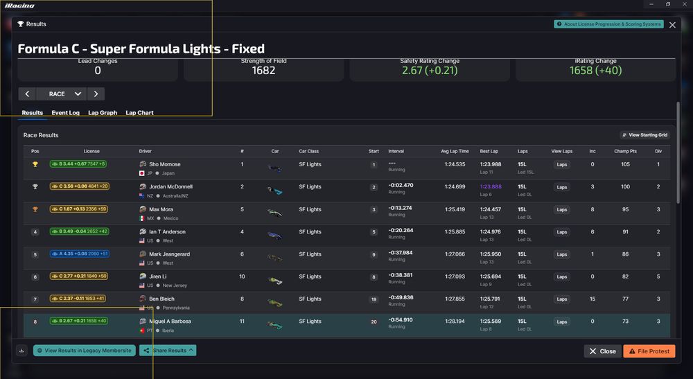Click Sho Momose's B 3.44 license badge
This screenshot has width=693, height=379.
click(78, 164)
